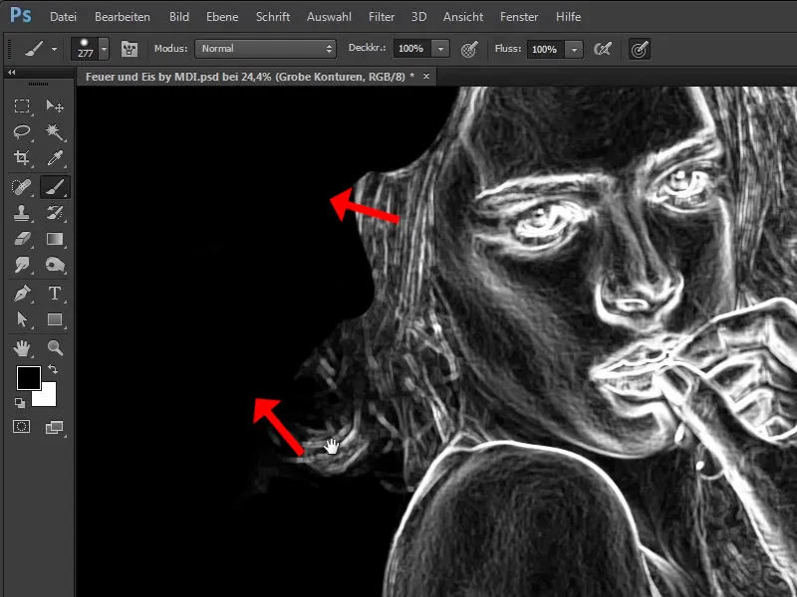Select the Crop tool
This screenshot has height=597, width=797.
click(x=21, y=158)
